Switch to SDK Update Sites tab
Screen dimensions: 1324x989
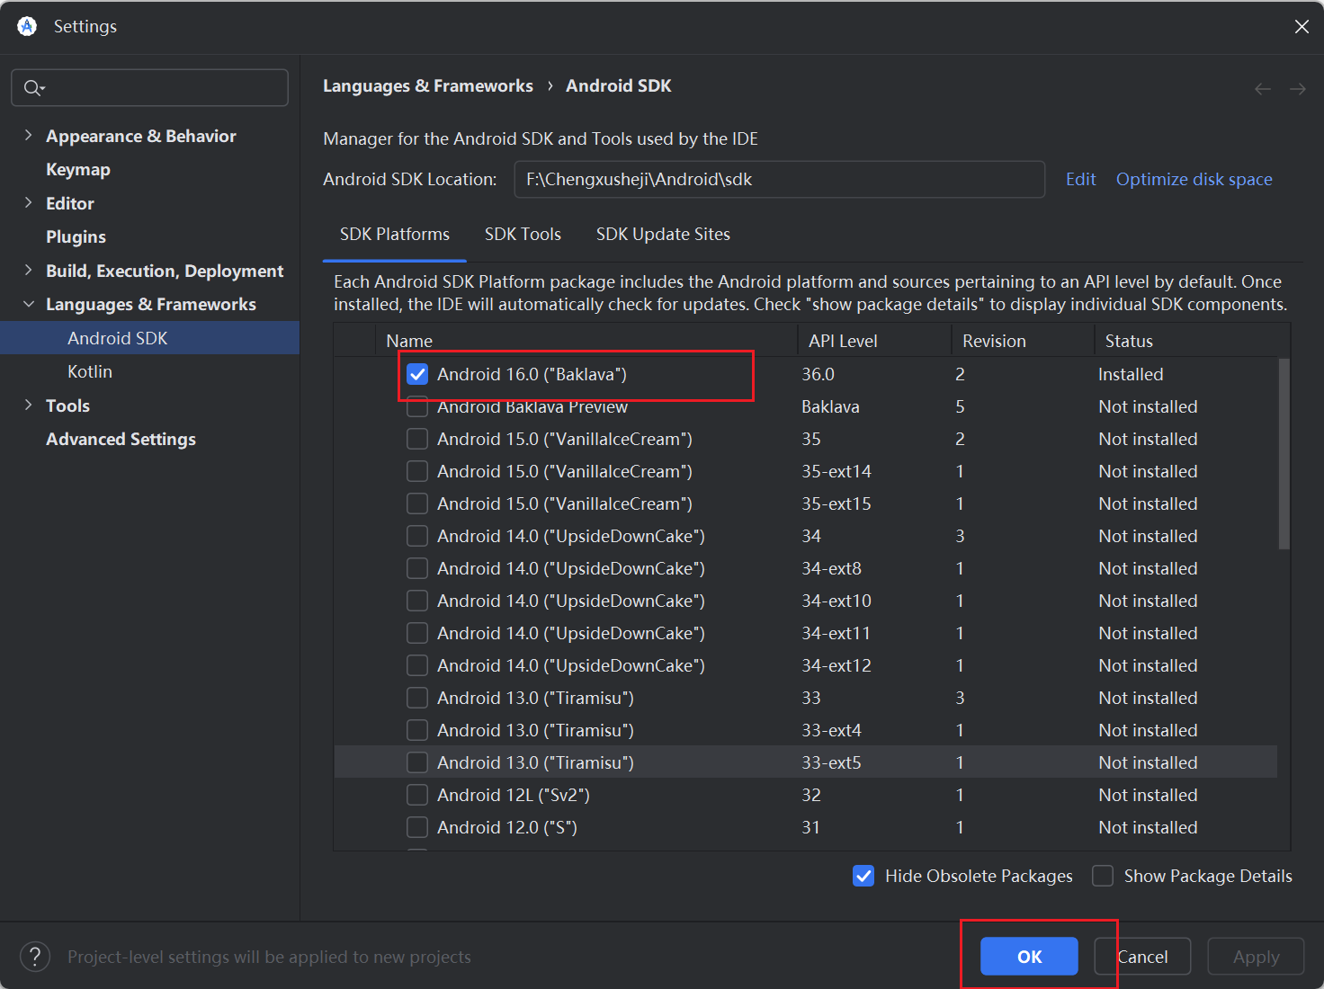663,234
